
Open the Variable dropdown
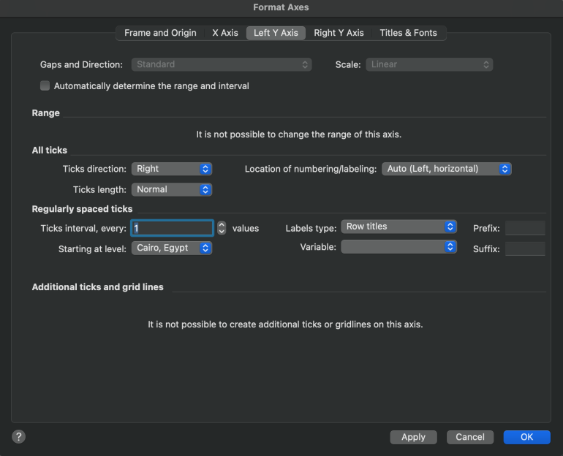(x=398, y=247)
